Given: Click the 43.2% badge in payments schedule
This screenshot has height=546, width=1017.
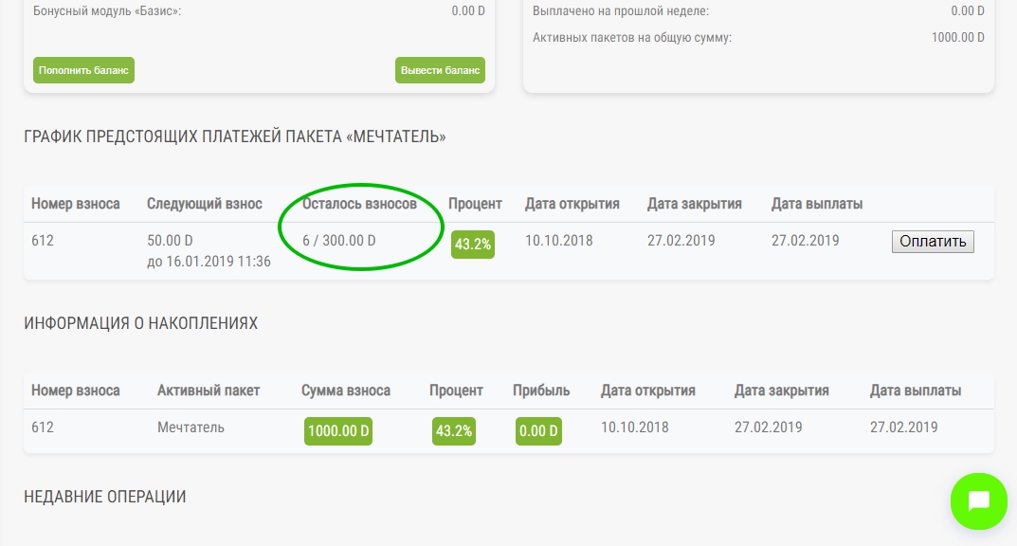Looking at the screenshot, I should [473, 245].
